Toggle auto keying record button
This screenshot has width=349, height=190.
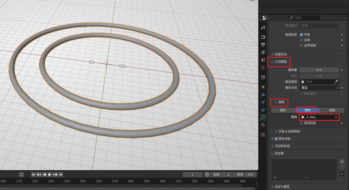(x=21, y=175)
